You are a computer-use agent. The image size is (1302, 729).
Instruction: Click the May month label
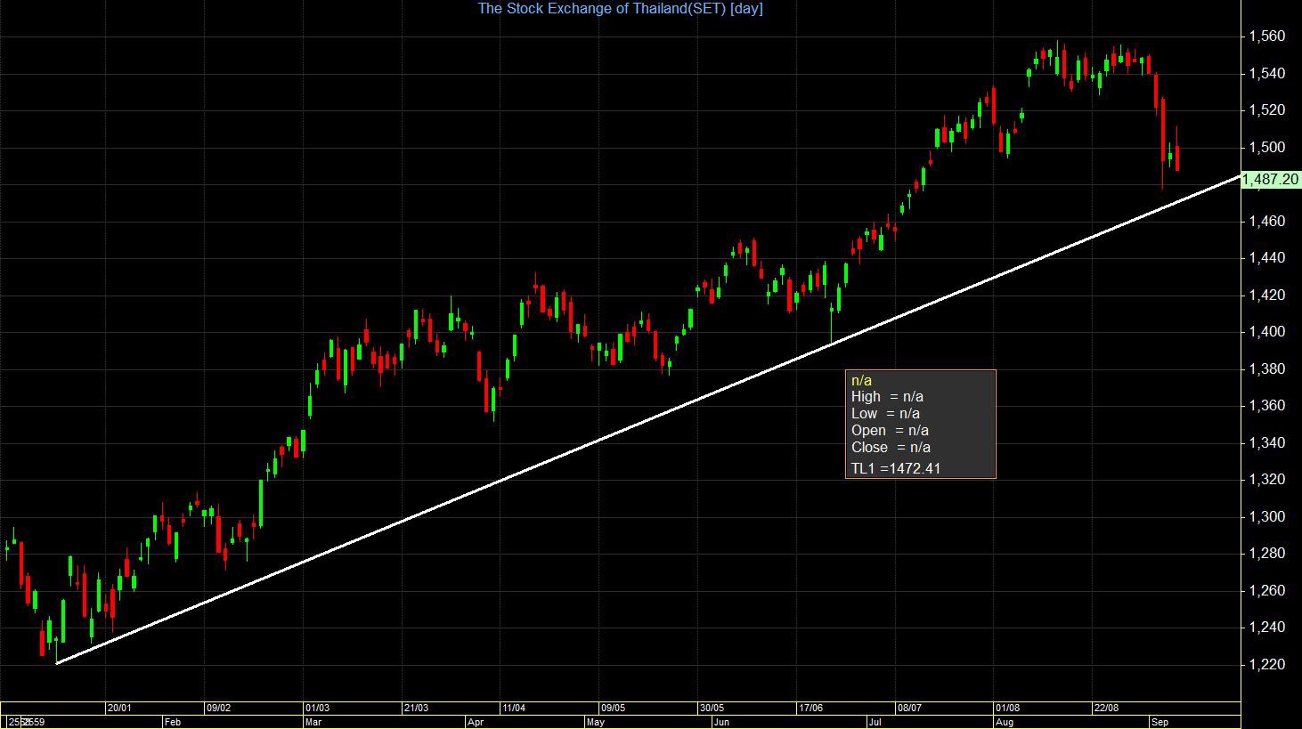596,722
